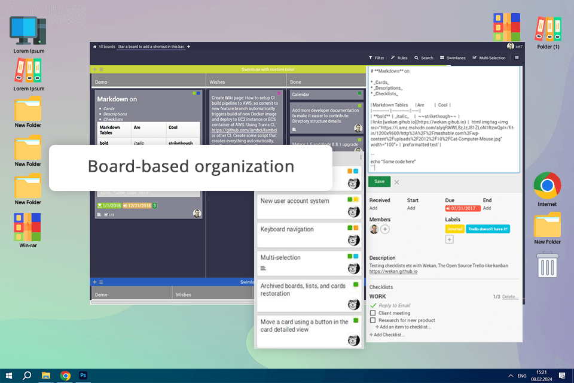Click the plus icon on green swimlane header
574x383 pixels.
95,69
